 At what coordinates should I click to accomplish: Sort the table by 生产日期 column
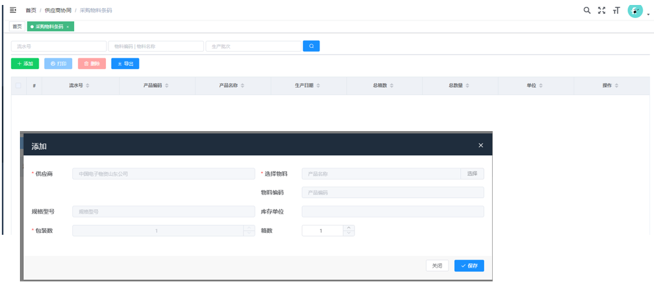318,85
